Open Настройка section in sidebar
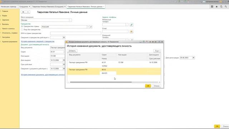The height and width of the screenshot is (129, 229). (6, 37)
